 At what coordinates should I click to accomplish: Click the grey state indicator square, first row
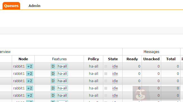[106, 66]
